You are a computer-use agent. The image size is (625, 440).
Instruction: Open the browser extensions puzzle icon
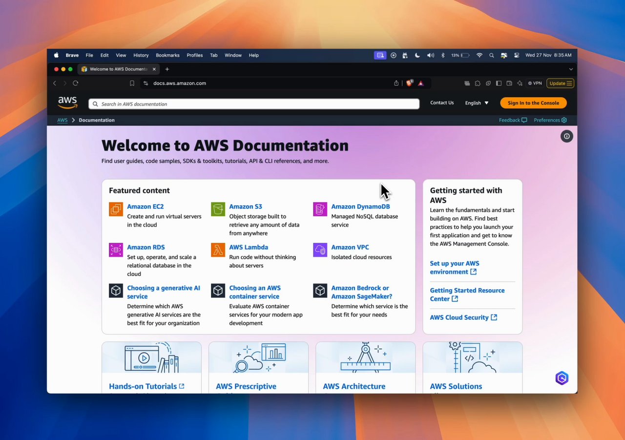coord(478,83)
